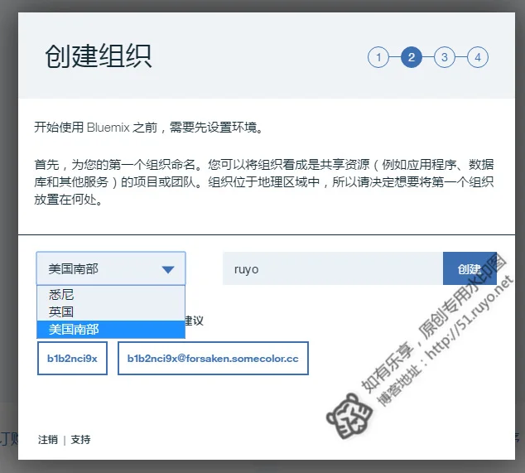
Task: Choose 悉尼 from the region list
Action: (x=111, y=295)
